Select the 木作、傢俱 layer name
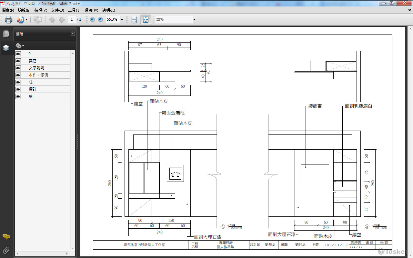 tap(38, 75)
